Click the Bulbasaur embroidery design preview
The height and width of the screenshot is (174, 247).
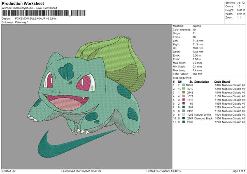coord(86,96)
